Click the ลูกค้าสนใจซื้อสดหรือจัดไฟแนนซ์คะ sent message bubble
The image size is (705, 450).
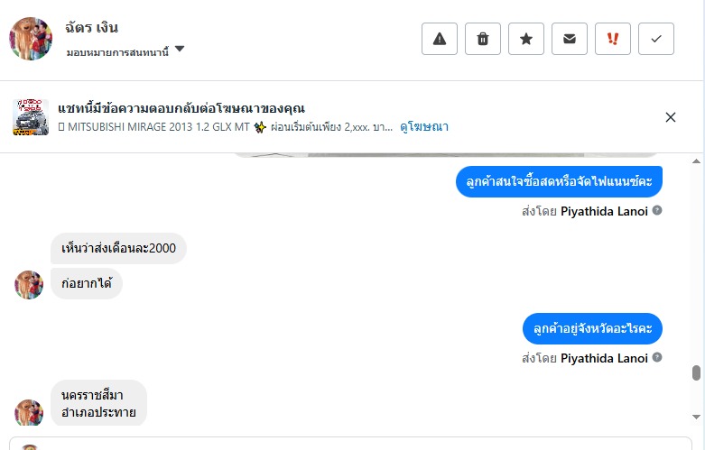coord(559,181)
